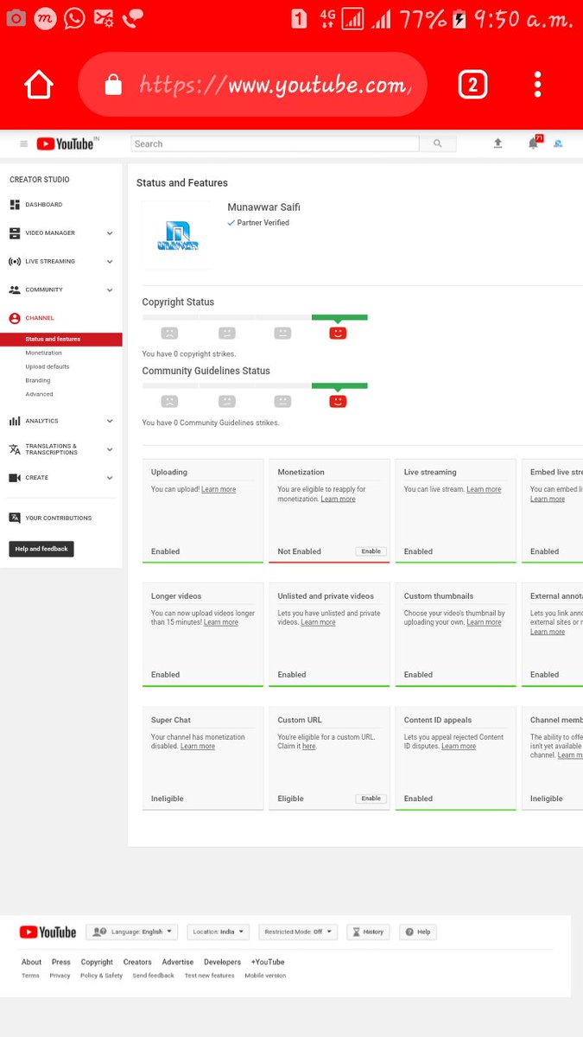583x1037 pixels.
Task: Click the happy face under Copyright Status
Action: click(x=338, y=333)
